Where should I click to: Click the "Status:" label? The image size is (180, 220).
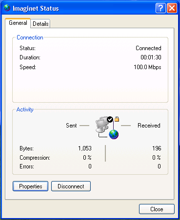pos(27,48)
